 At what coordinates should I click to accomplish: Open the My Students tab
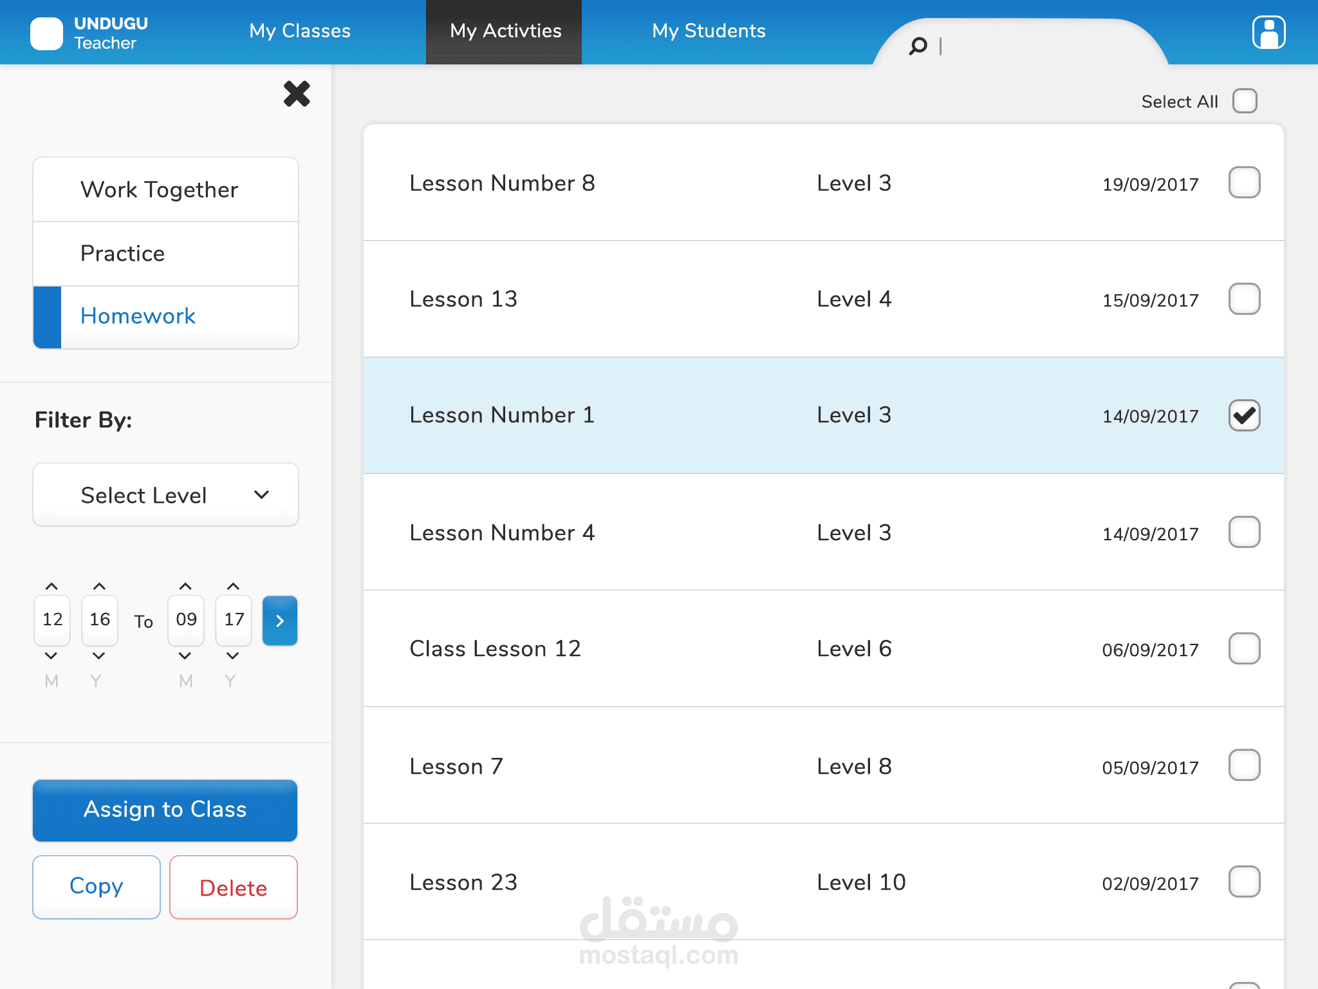[709, 31]
